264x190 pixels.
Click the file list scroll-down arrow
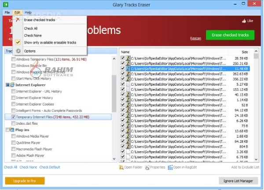(256, 159)
